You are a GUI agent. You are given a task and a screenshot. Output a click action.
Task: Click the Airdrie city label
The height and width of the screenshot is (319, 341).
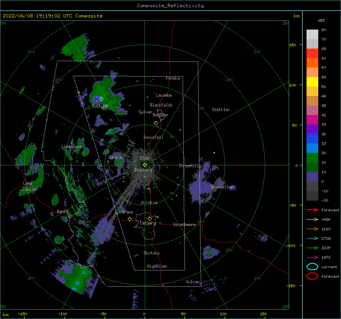pyautogui.click(x=149, y=203)
